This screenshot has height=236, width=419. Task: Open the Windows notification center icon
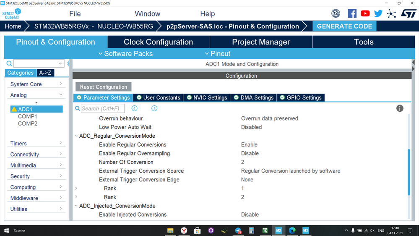(410, 231)
